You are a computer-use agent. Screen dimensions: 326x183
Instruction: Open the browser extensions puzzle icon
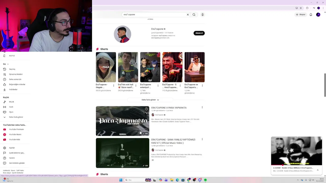[x=307, y=8]
